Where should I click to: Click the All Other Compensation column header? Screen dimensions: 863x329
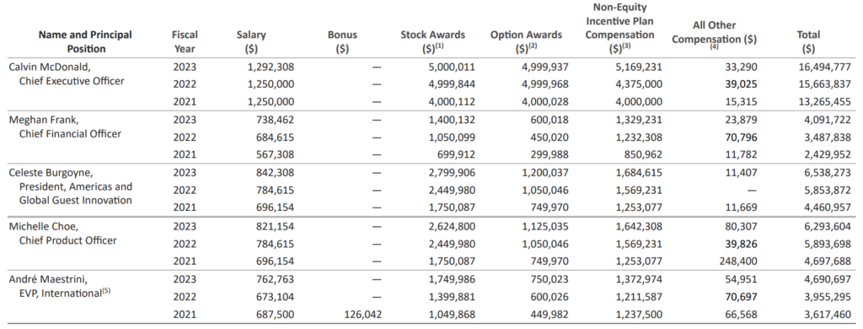tap(715, 35)
